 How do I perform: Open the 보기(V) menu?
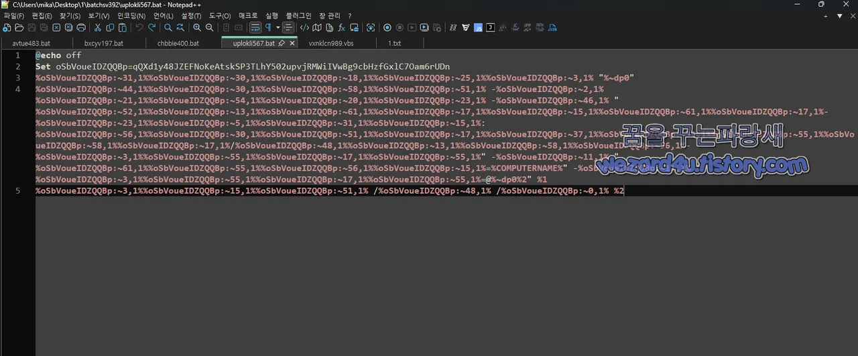click(99, 15)
